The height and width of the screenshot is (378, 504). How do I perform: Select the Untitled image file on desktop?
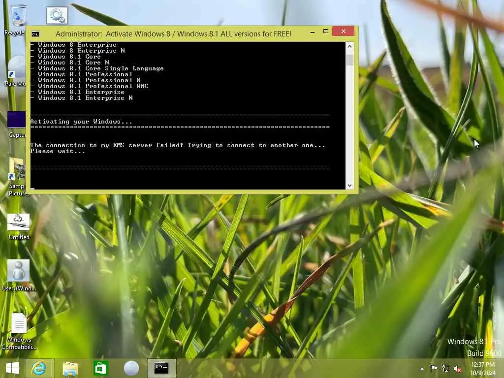coord(19,226)
